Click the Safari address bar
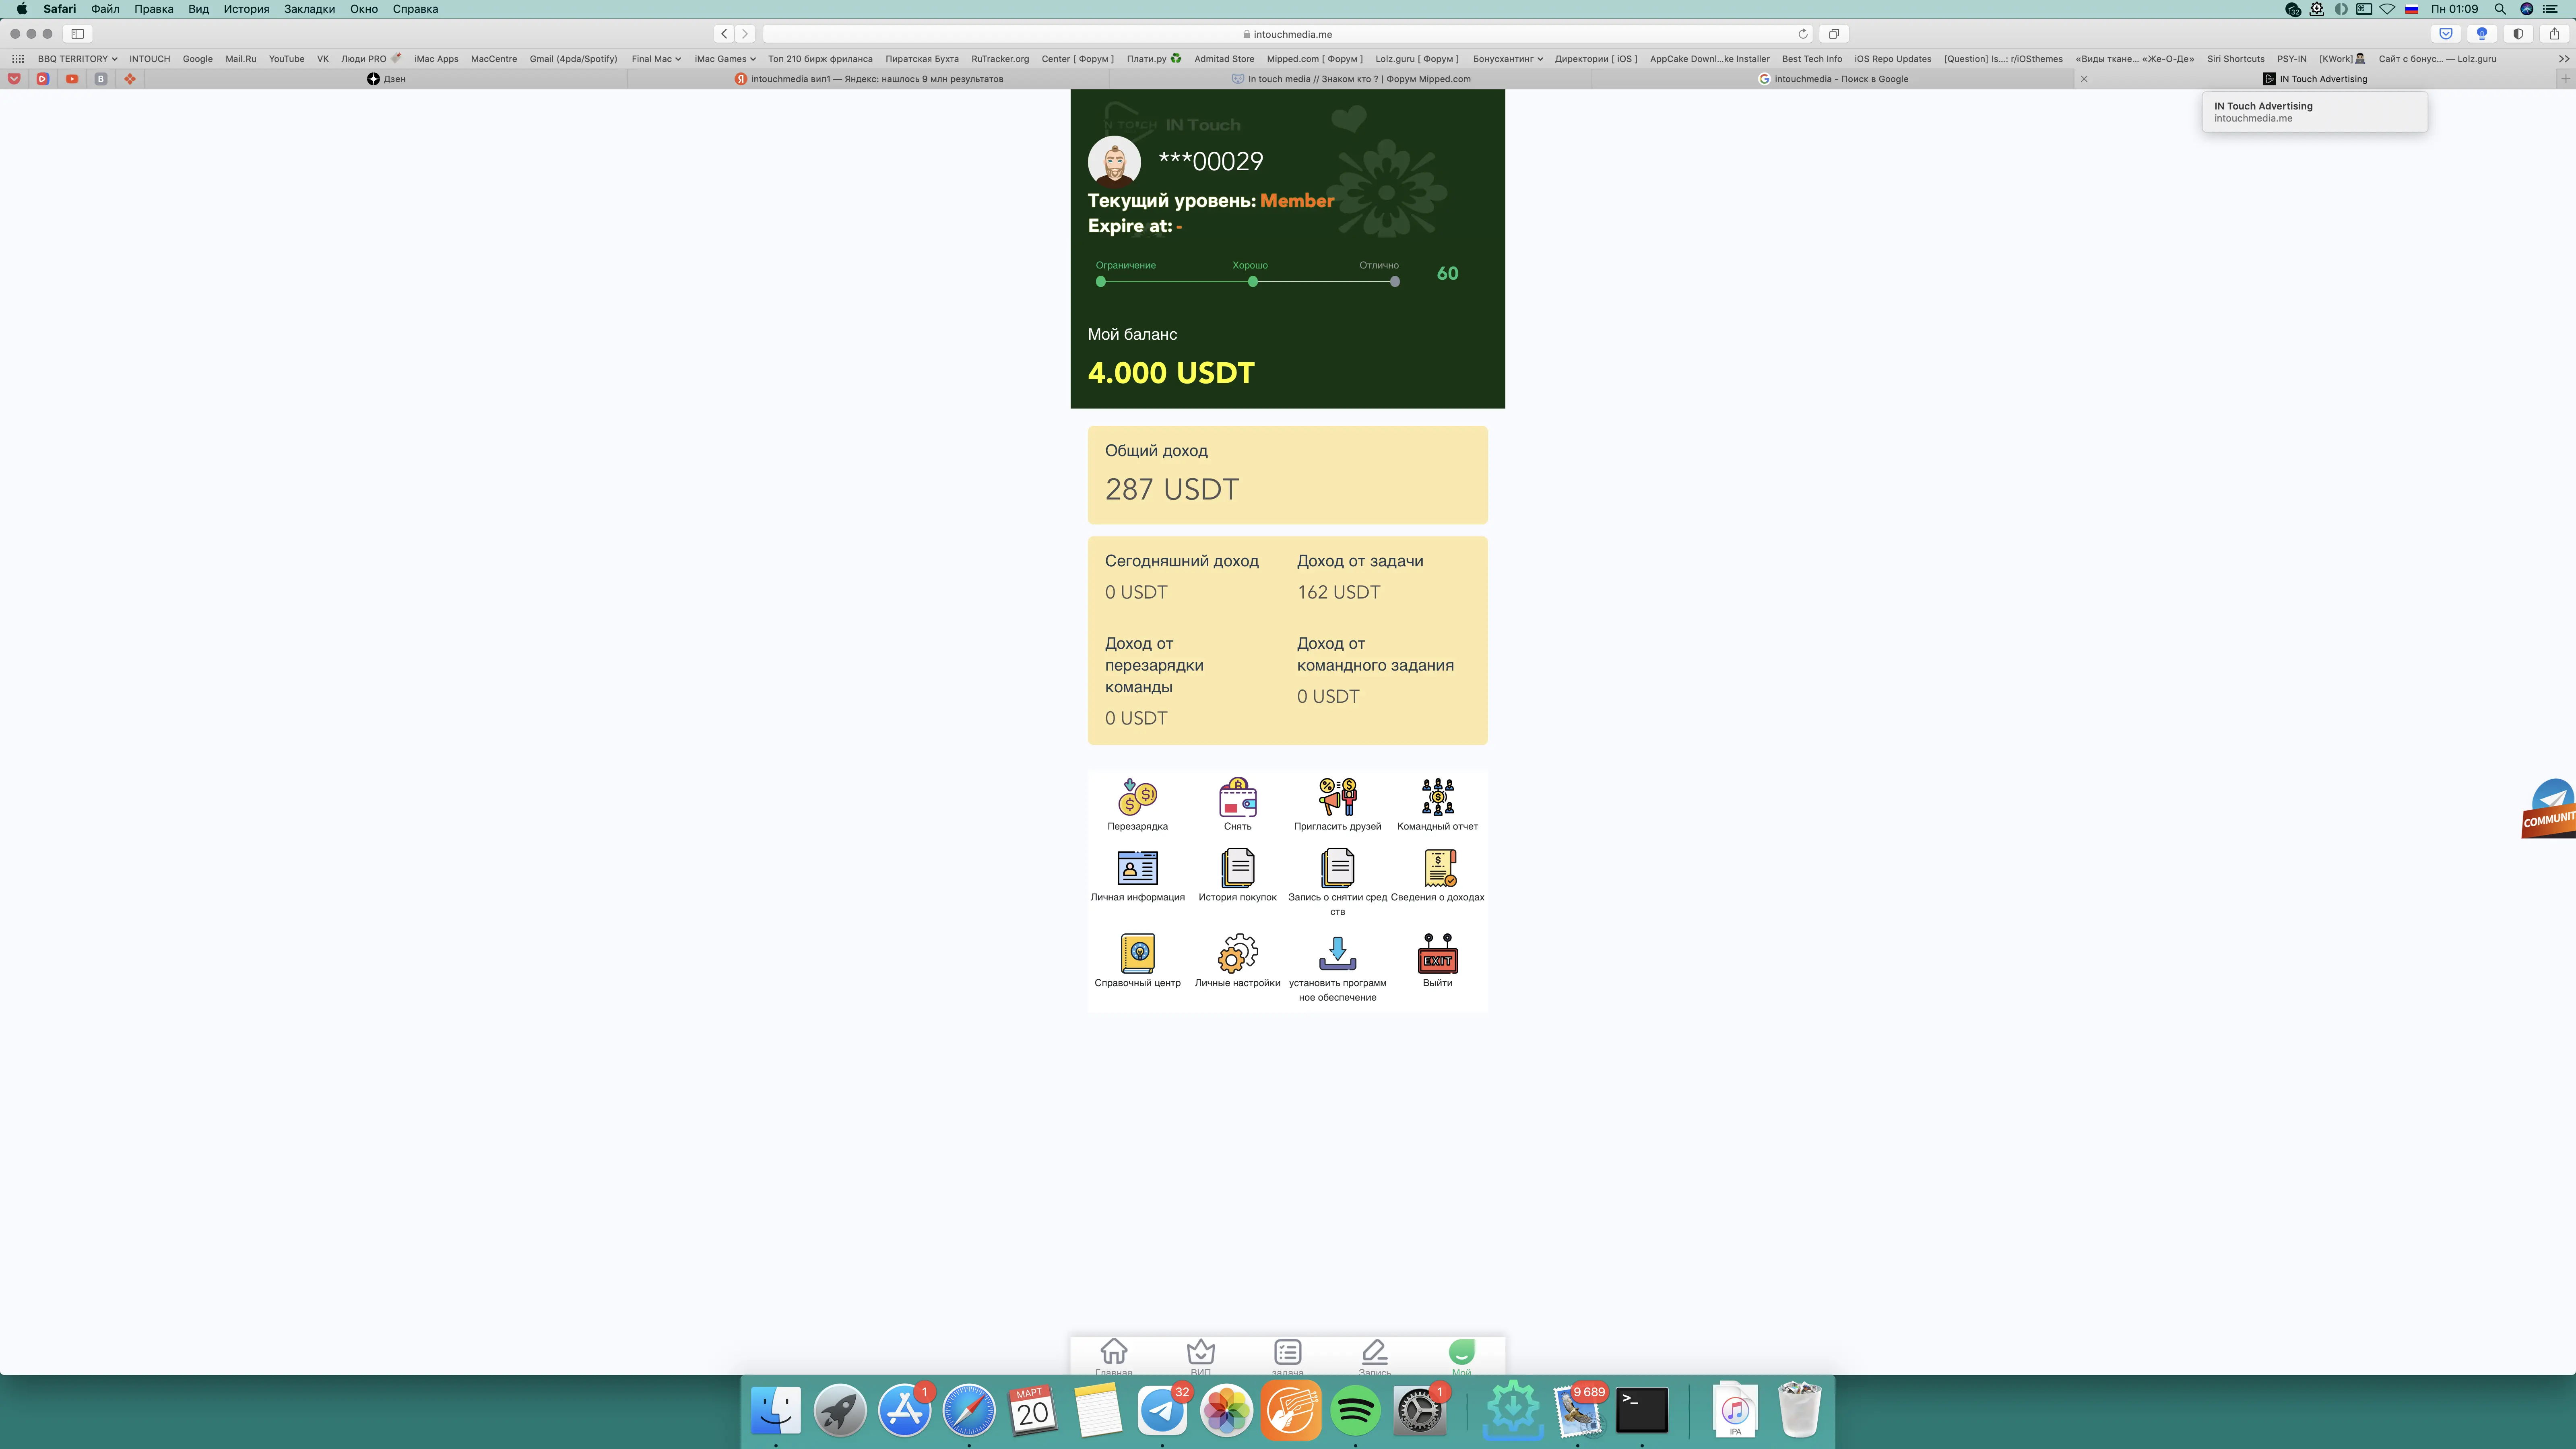This screenshot has width=2576, height=1449. [x=1288, y=34]
